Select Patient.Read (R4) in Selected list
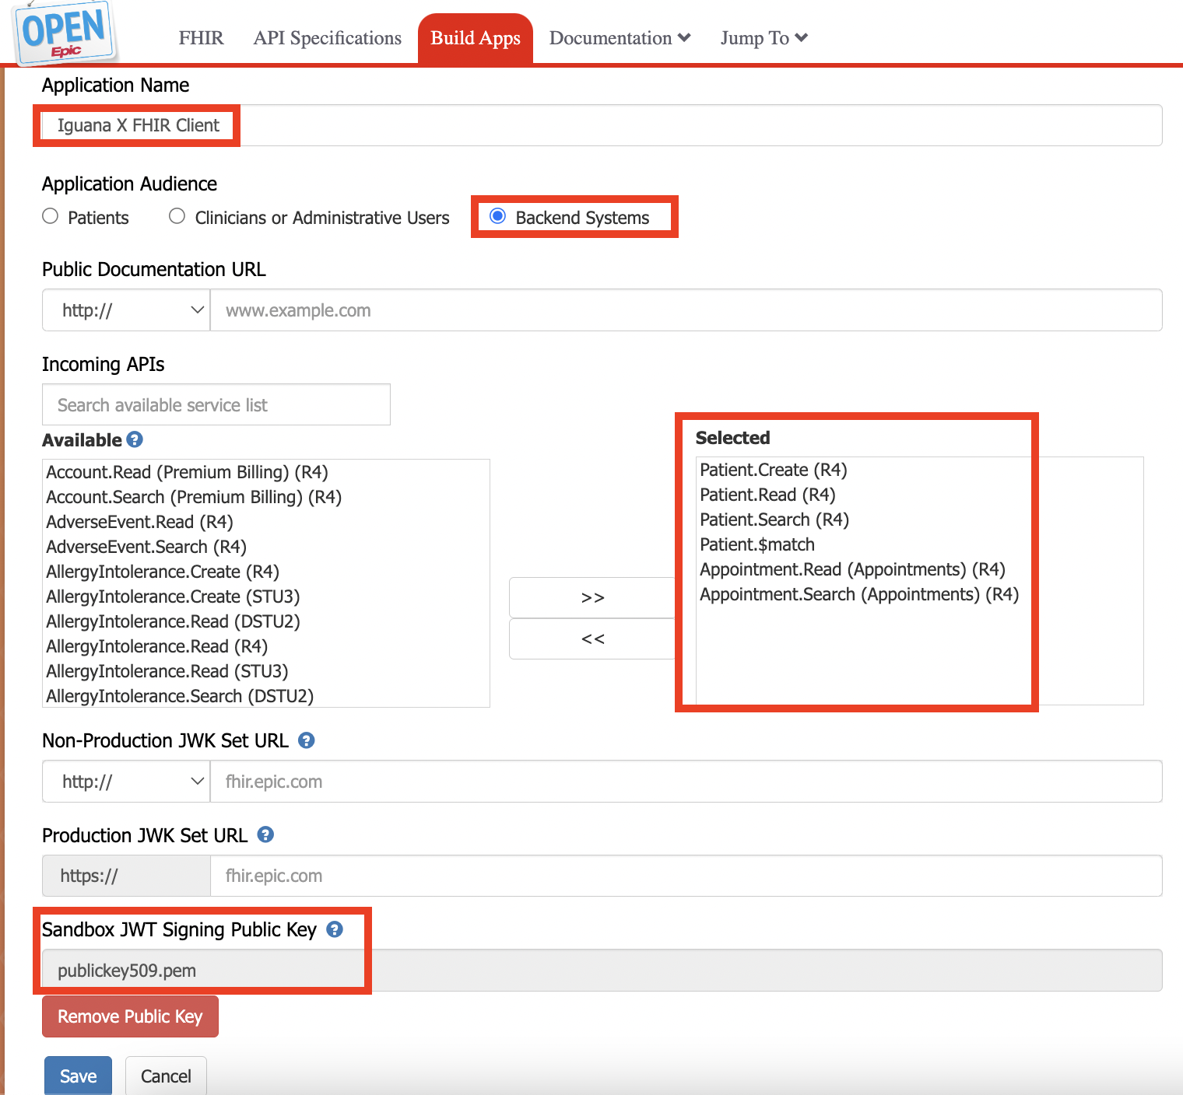1183x1095 pixels. click(919, 495)
